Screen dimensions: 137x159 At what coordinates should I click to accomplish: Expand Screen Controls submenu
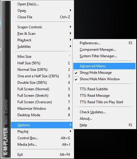pyautogui.click(x=43, y=27)
